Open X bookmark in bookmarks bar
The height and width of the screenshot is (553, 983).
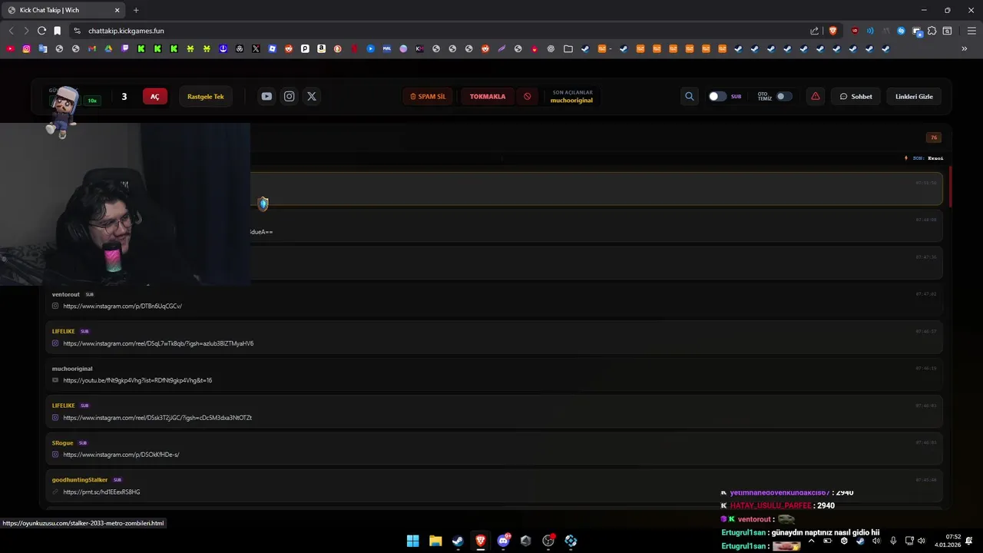(256, 48)
